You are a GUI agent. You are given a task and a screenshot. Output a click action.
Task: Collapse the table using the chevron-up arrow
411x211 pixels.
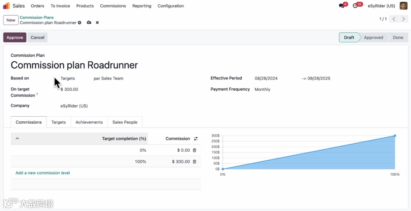[x=17, y=138]
